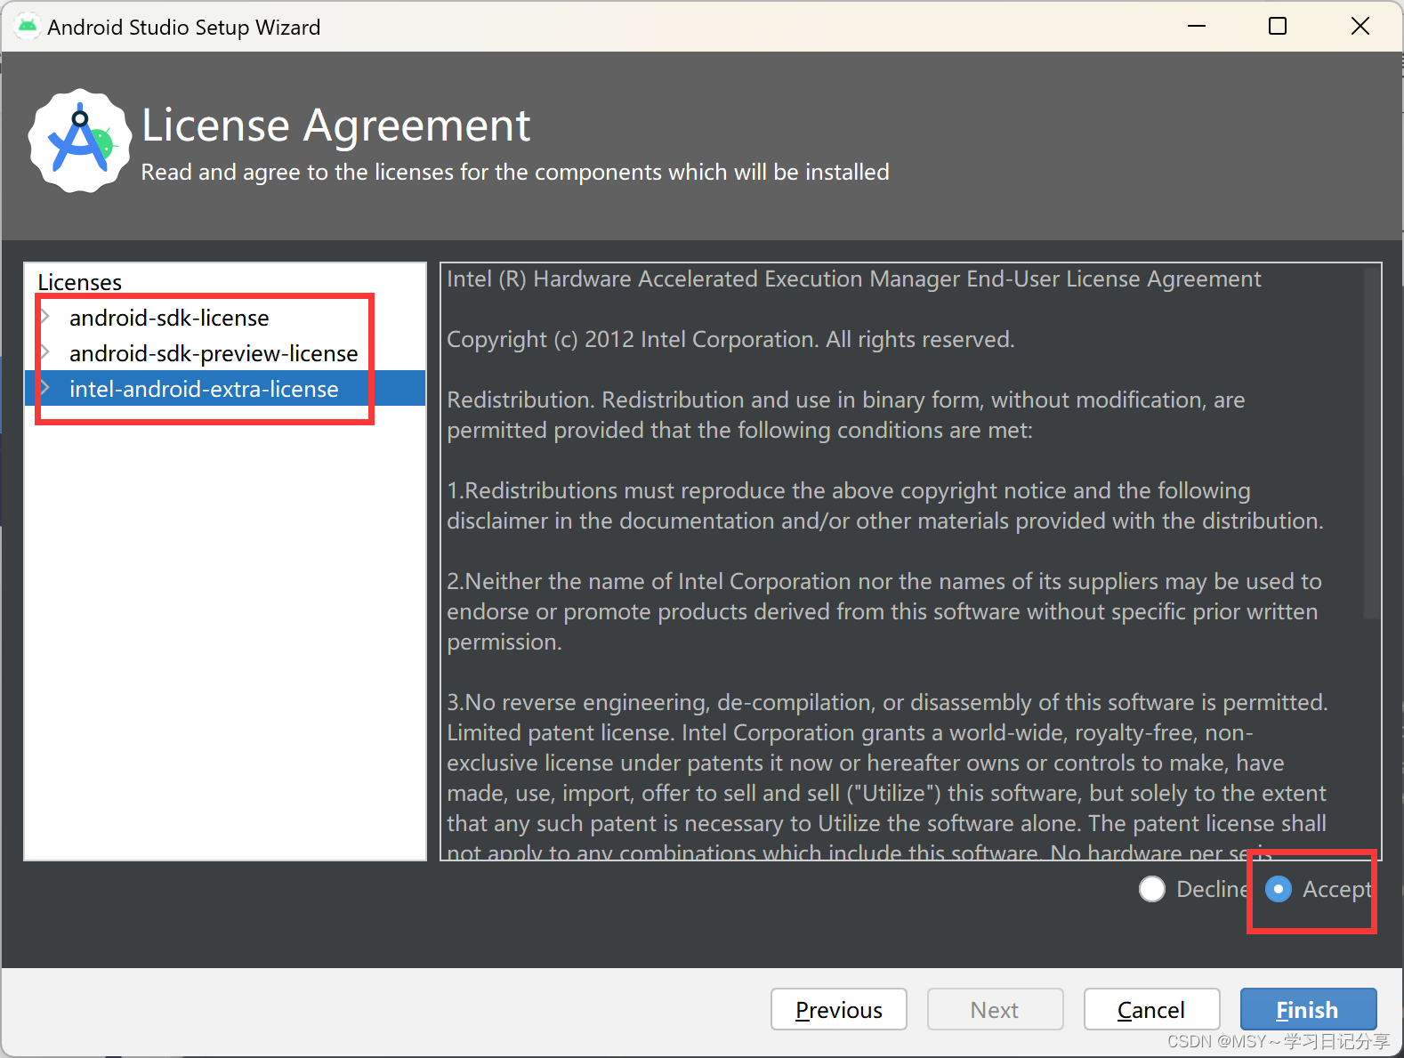The height and width of the screenshot is (1058, 1404).
Task: Click the license text vertical scrollbar
Action: click(x=1371, y=443)
